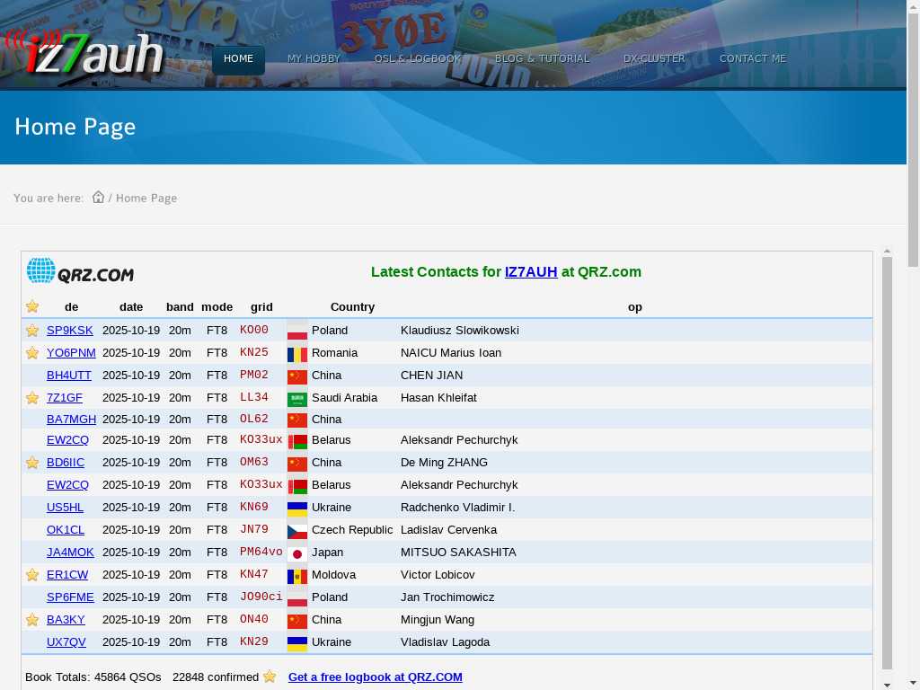This screenshot has width=920, height=690.
Task: Open the BH4UTT callsign link
Action: click(x=69, y=376)
